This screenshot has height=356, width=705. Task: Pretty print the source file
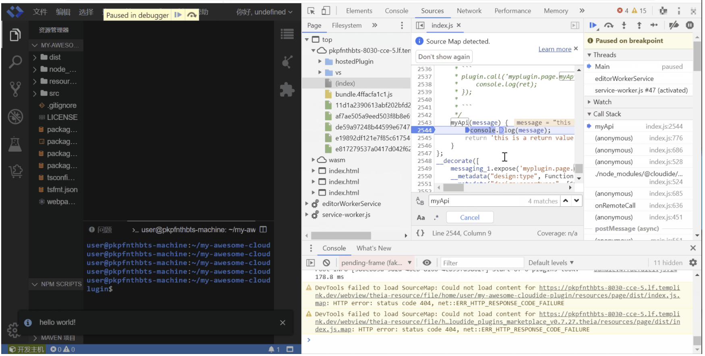tap(420, 233)
